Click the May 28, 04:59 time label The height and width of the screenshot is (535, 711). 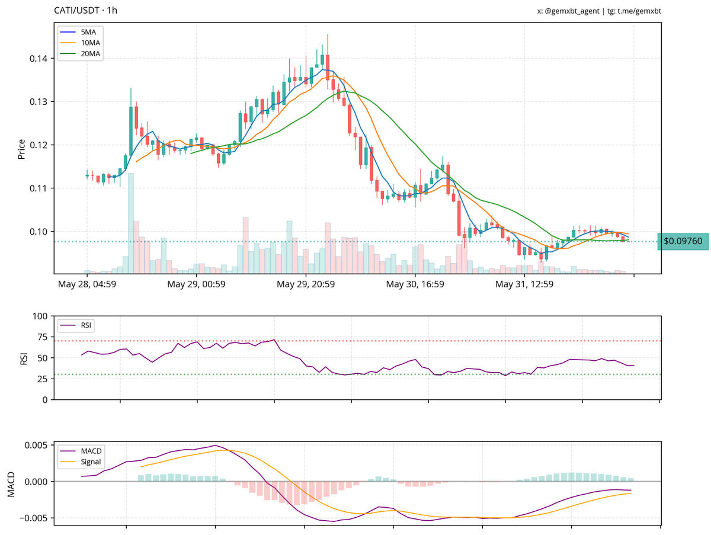[x=87, y=284]
